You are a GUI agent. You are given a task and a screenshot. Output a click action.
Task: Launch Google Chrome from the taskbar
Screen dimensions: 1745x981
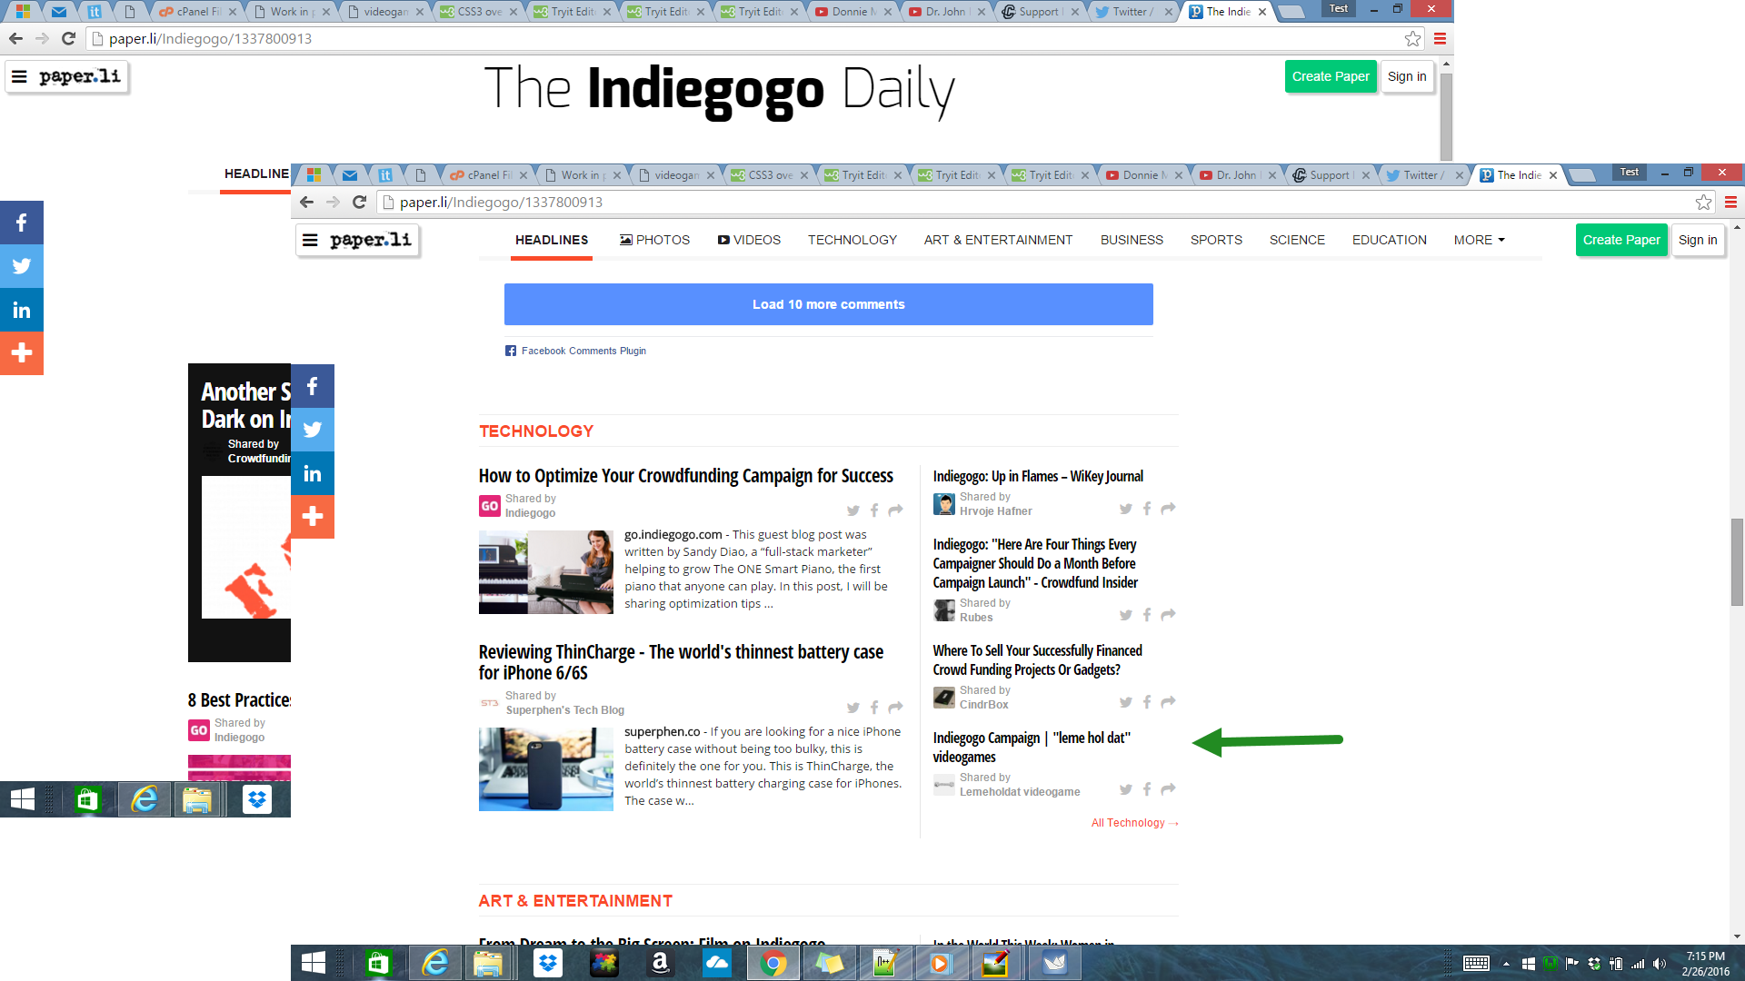773,963
